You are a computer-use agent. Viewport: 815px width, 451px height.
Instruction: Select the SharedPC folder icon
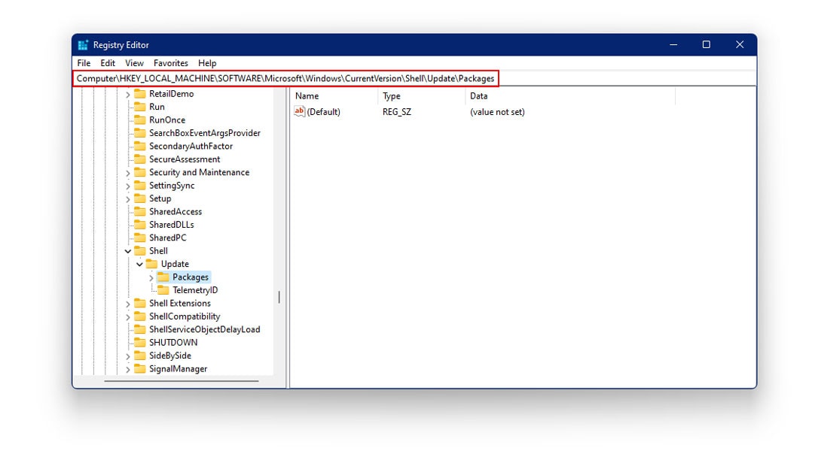tap(140, 238)
